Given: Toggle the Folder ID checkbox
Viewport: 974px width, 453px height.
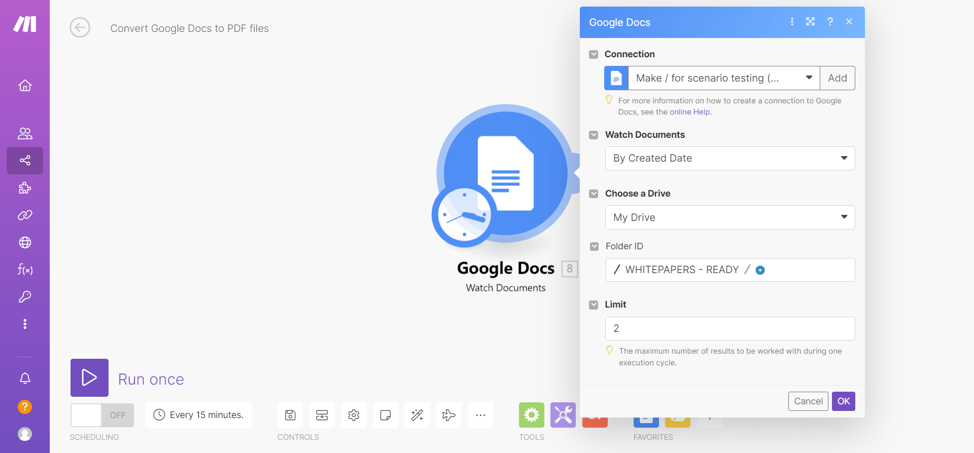Looking at the screenshot, I should 594,246.
